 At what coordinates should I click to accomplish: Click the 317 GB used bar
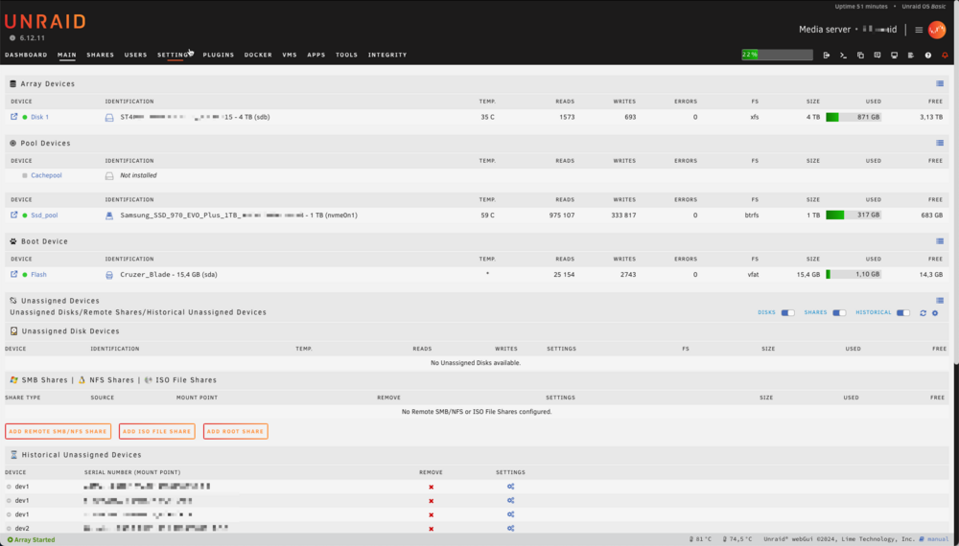854,216
